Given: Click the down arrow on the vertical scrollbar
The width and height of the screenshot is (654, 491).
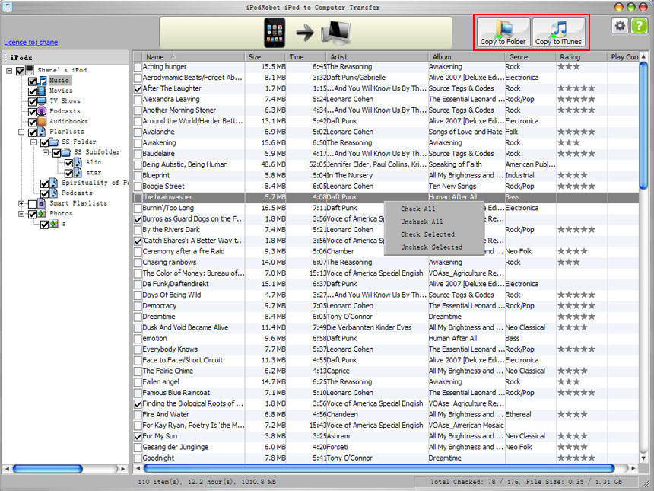Looking at the screenshot, I should click(x=643, y=458).
